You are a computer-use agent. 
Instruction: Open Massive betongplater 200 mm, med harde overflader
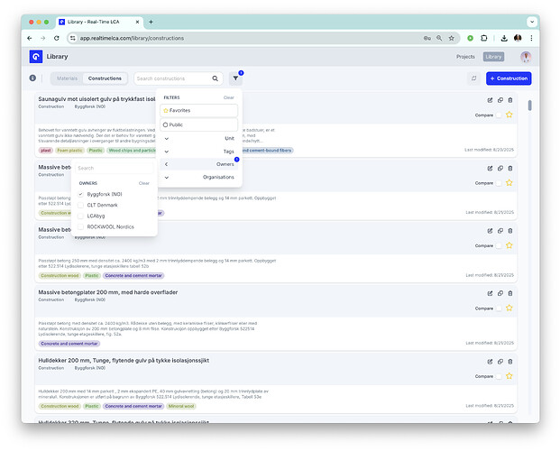point(108,292)
